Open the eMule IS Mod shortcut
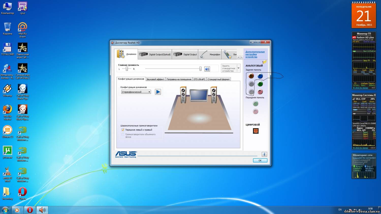Screen dimensions: 381x214 click(x=7, y=174)
